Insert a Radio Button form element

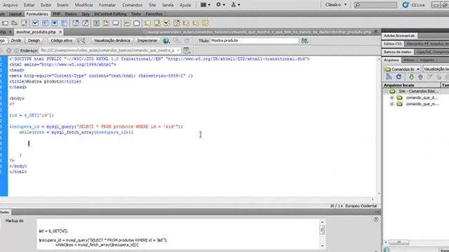tap(55, 23)
